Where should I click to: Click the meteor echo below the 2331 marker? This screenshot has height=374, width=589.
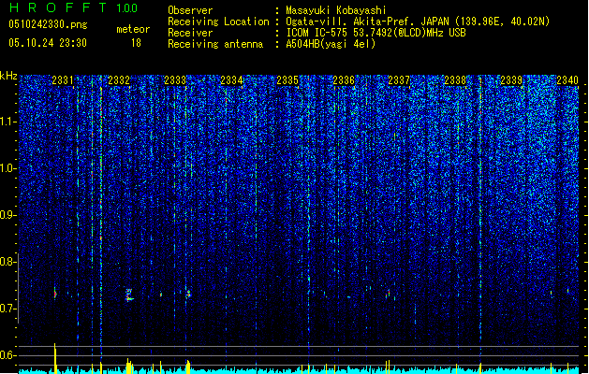pyautogui.click(x=55, y=293)
